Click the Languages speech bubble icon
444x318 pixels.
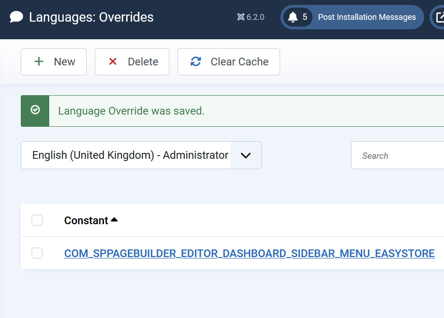tap(16, 17)
